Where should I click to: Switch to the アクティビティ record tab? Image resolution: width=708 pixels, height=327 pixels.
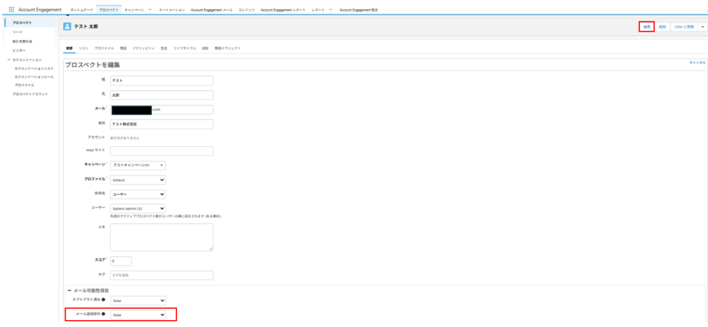point(144,48)
